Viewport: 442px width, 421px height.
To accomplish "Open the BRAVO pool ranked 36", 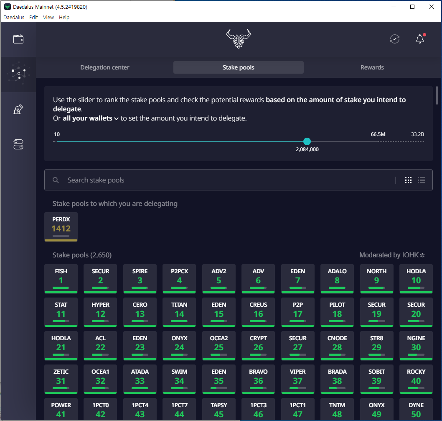I will (258, 379).
